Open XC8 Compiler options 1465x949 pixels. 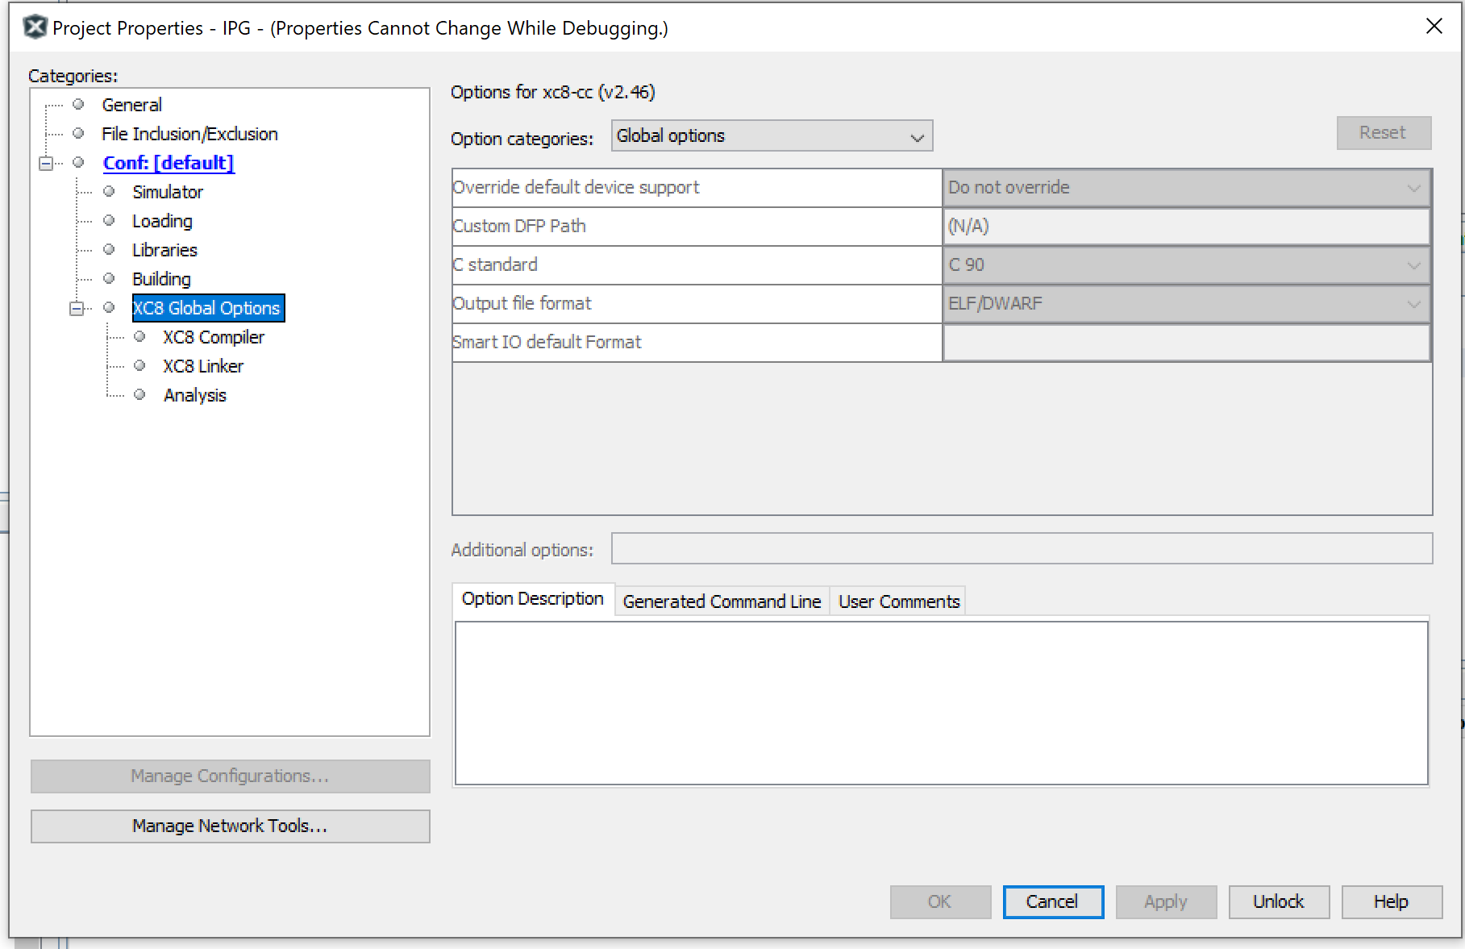214,337
